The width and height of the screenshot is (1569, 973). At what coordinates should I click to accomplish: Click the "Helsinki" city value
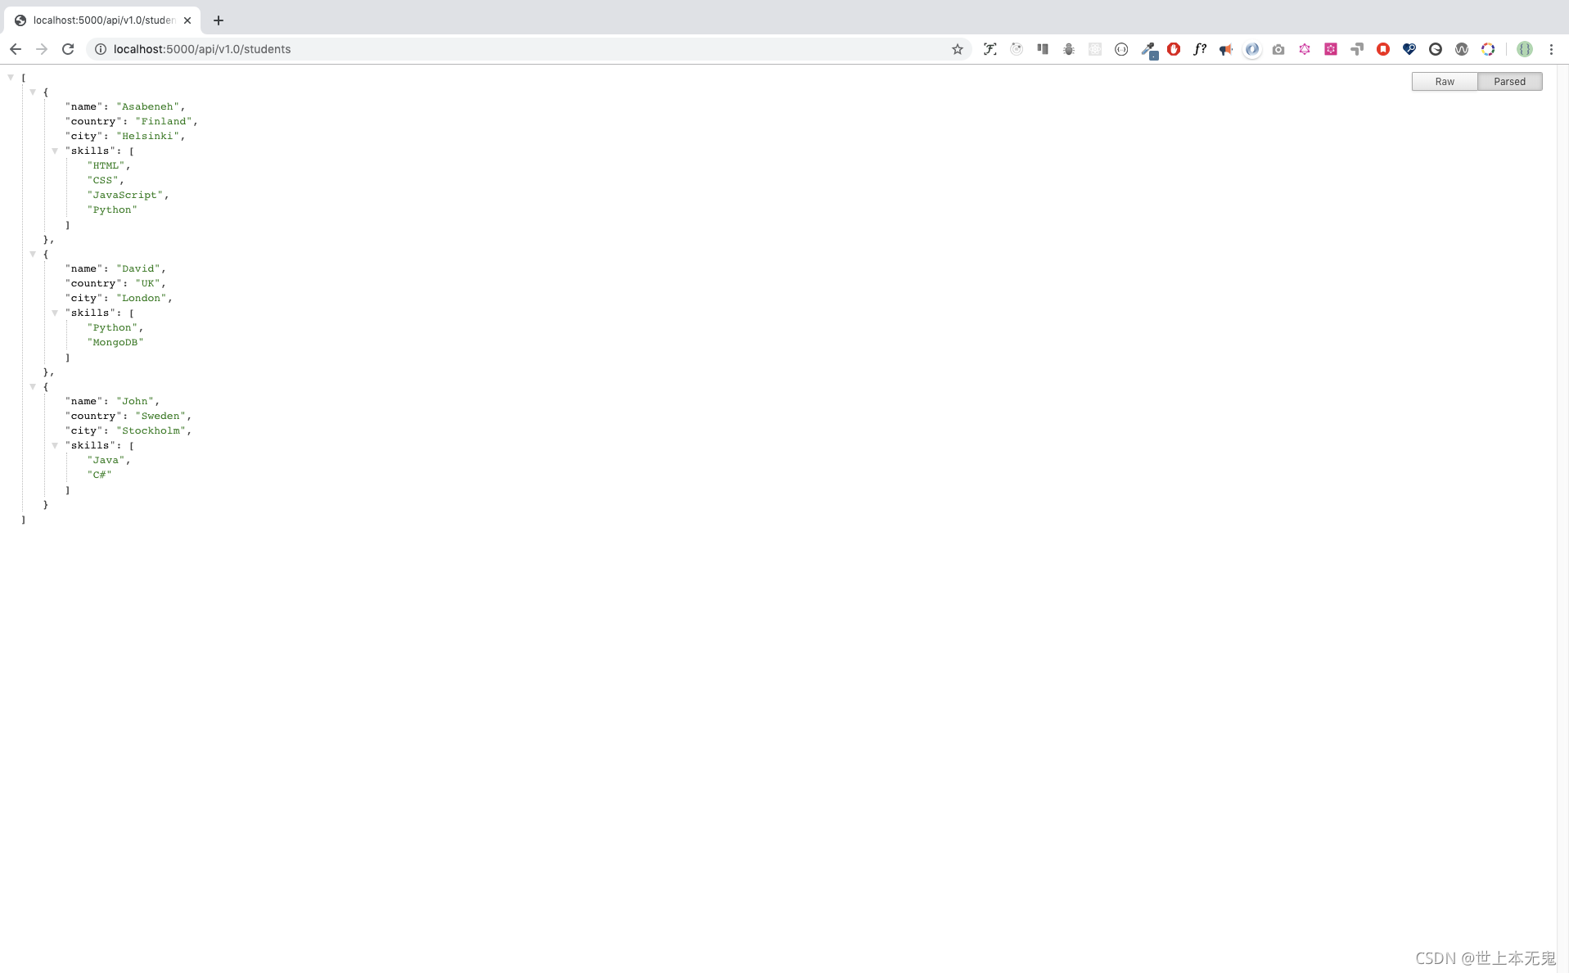147,136
